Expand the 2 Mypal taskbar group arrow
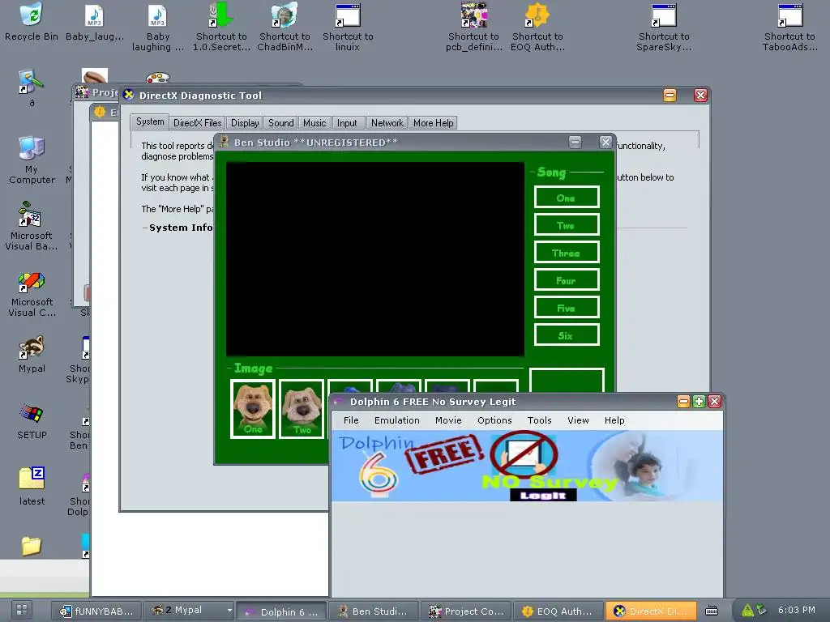Image resolution: width=830 pixels, height=622 pixels. click(229, 610)
